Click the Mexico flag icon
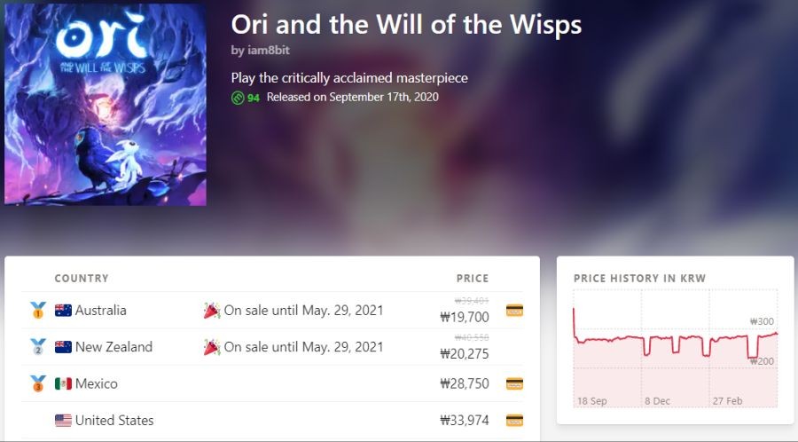 63,383
